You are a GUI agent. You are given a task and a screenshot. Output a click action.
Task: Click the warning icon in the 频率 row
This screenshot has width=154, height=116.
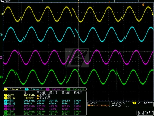[x=38, y=95]
